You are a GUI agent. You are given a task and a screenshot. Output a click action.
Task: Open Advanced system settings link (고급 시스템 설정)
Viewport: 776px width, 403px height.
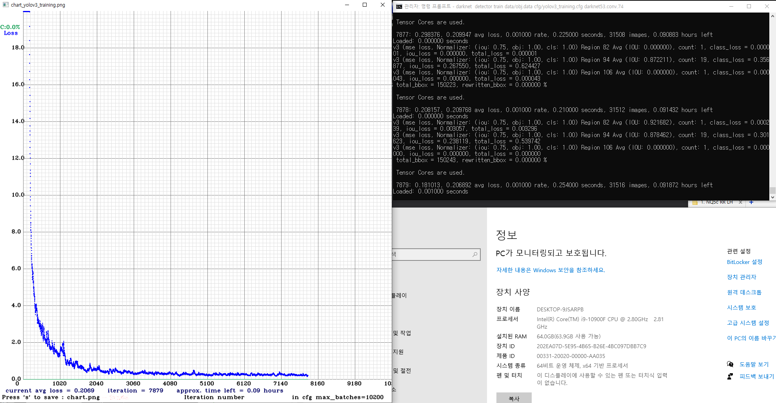(x=748, y=323)
